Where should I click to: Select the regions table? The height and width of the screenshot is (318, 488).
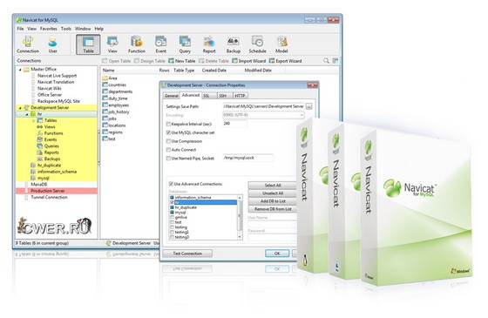[x=112, y=132]
